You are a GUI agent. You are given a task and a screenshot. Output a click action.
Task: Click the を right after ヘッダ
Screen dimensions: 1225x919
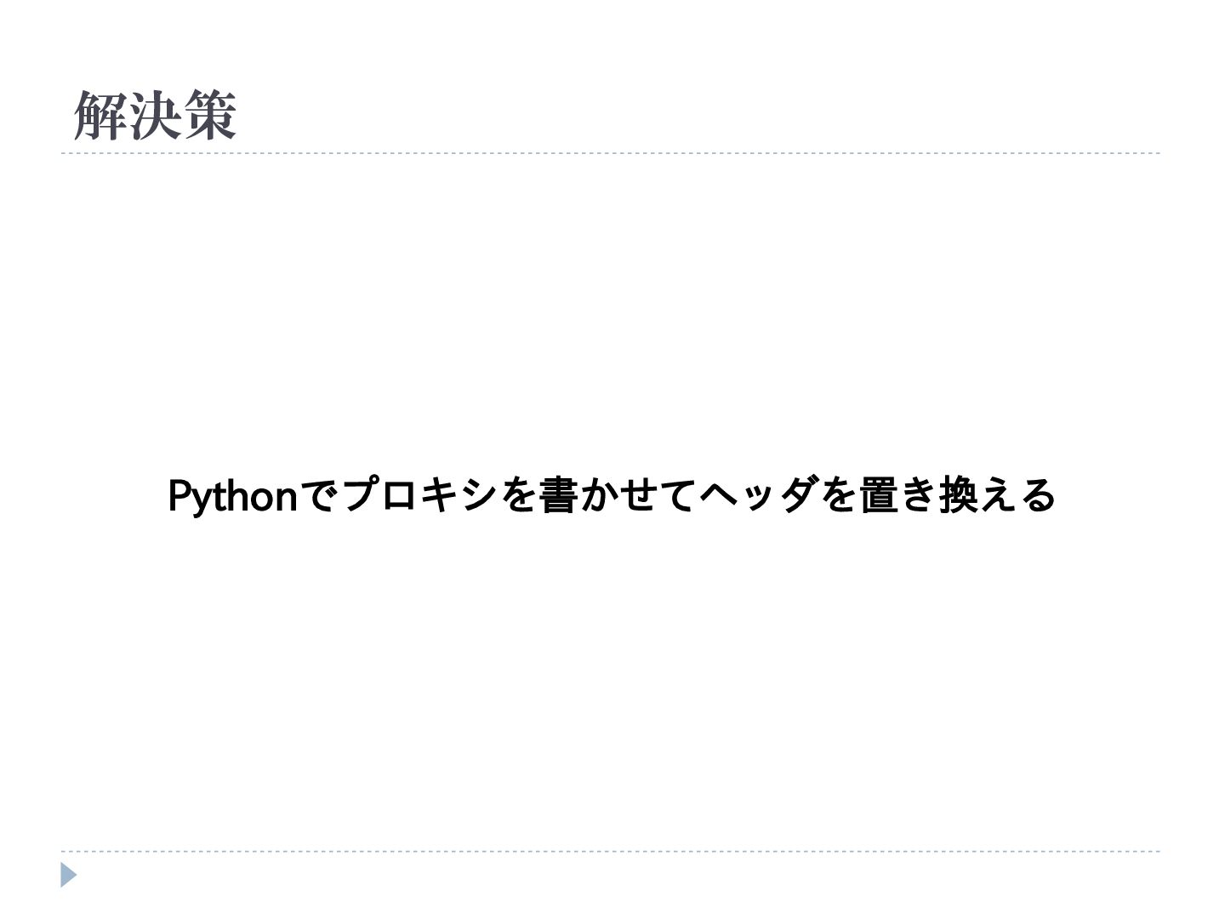point(837,495)
